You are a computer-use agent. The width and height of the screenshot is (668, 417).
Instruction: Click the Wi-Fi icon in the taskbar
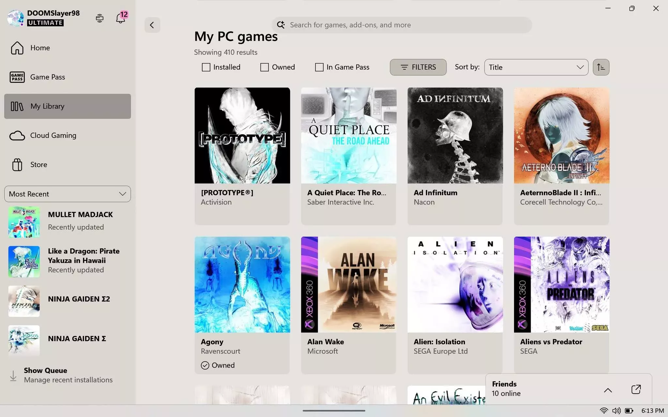[604, 410]
